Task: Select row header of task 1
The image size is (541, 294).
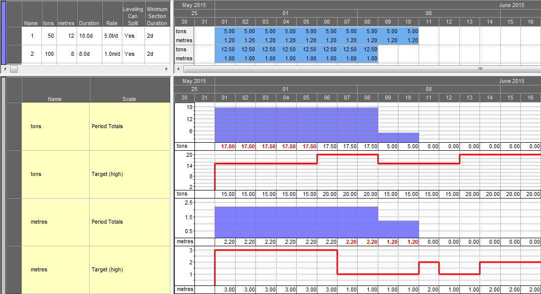Action: click(14, 36)
